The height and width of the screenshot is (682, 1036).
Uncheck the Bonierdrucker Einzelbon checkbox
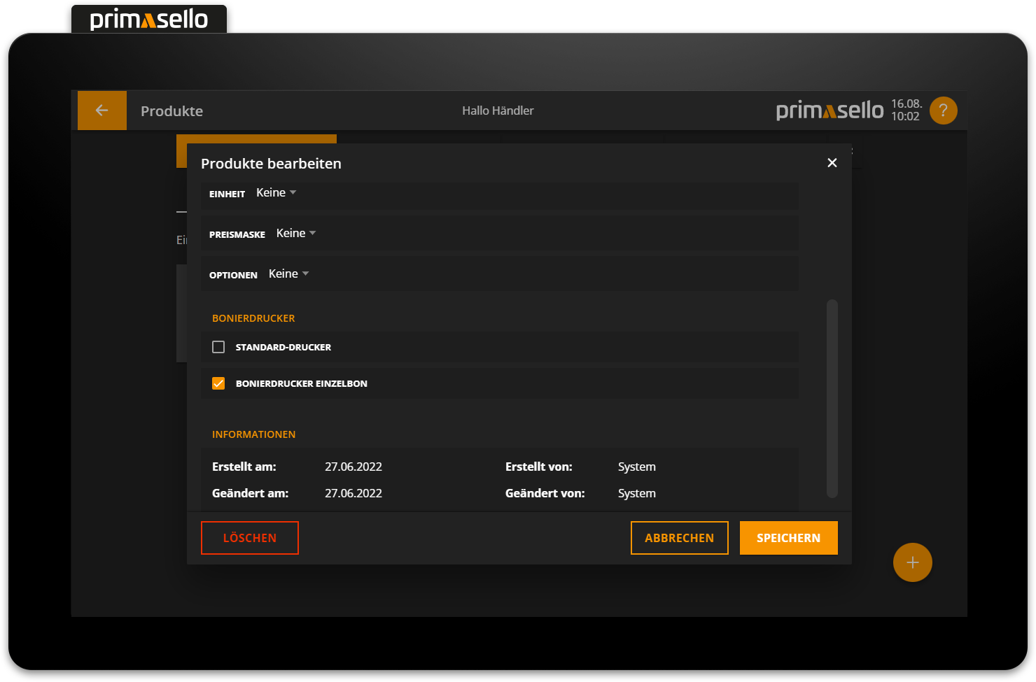coord(218,383)
